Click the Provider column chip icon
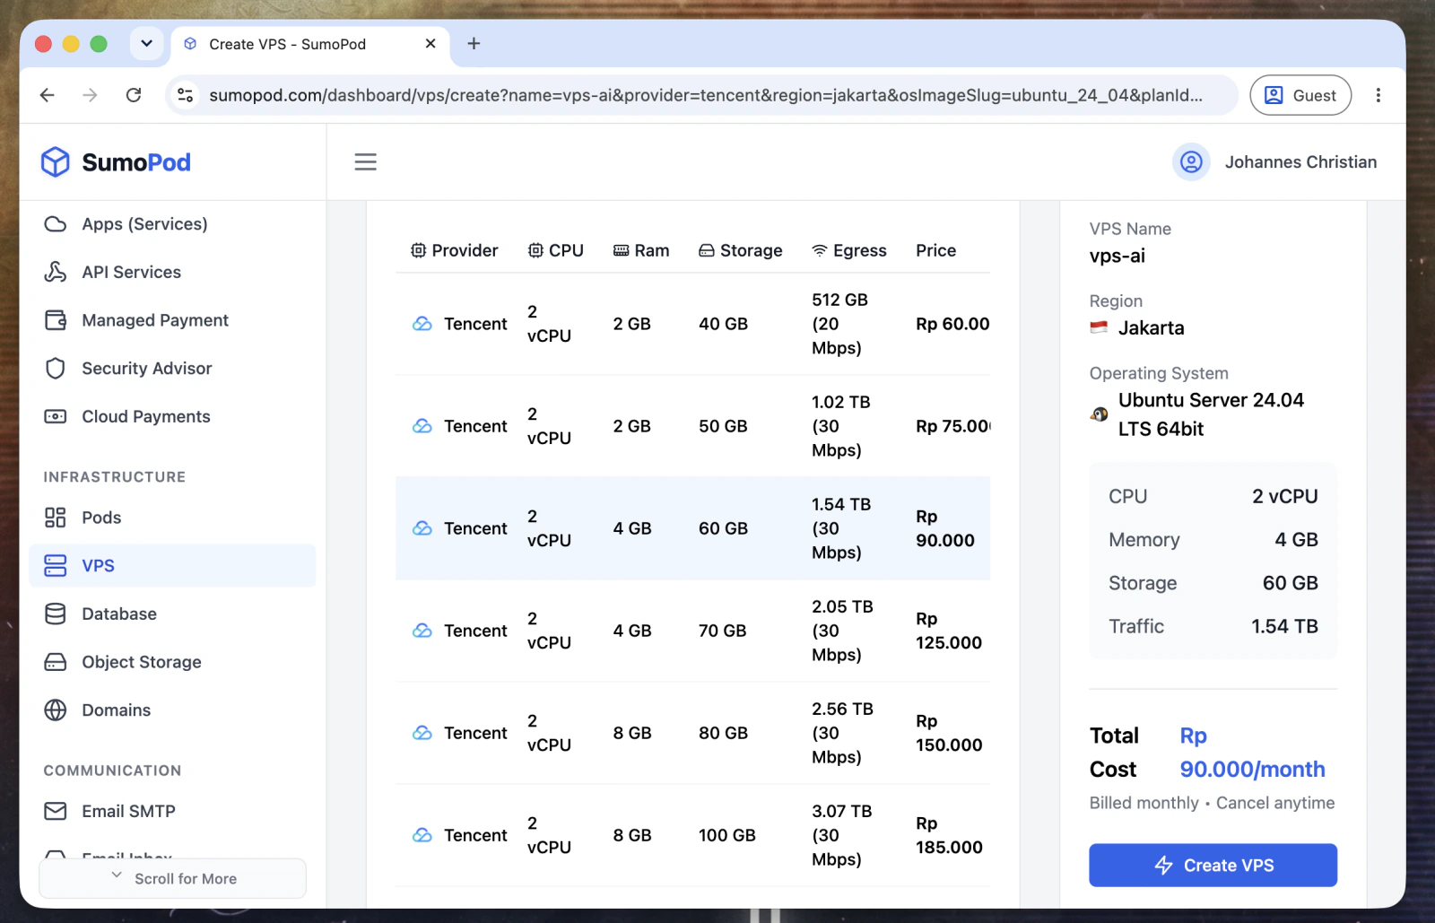This screenshot has width=1435, height=923. (x=418, y=250)
